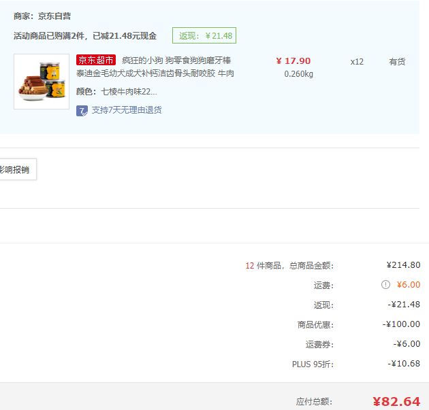429x410 pixels.
Task: Select the 0.260kg weight text
Action: [298, 74]
